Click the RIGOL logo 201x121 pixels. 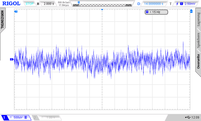pos(11,3)
